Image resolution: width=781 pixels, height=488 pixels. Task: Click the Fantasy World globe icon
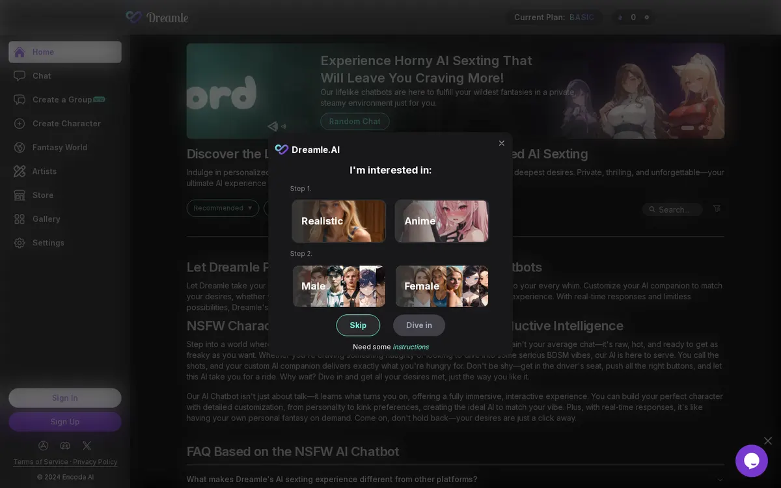coord(20,147)
